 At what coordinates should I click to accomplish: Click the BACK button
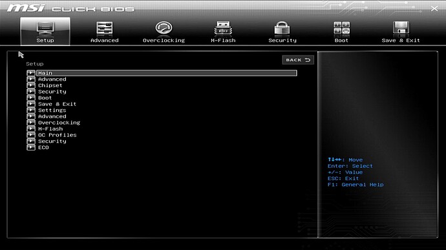(298, 59)
